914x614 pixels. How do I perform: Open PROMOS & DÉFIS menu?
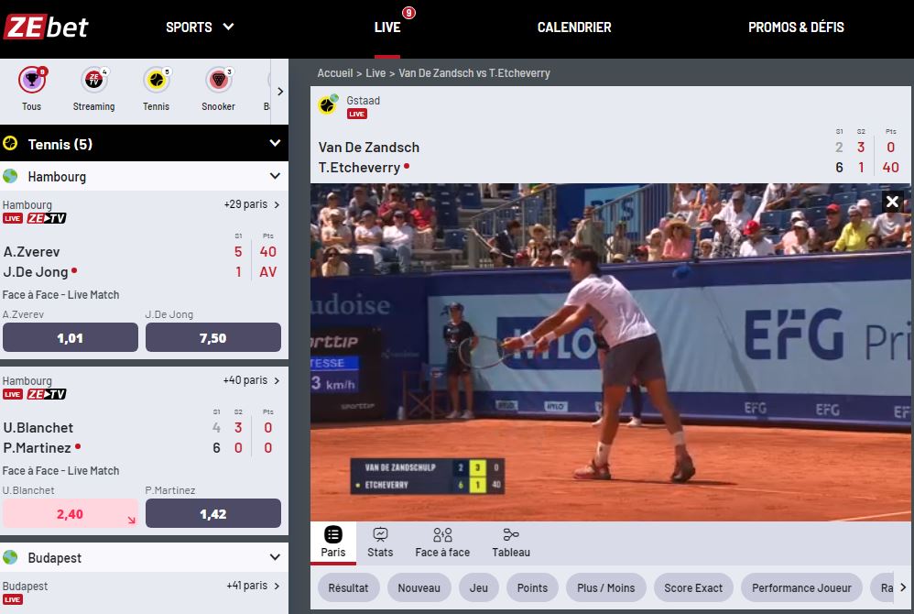click(x=796, y=27)
